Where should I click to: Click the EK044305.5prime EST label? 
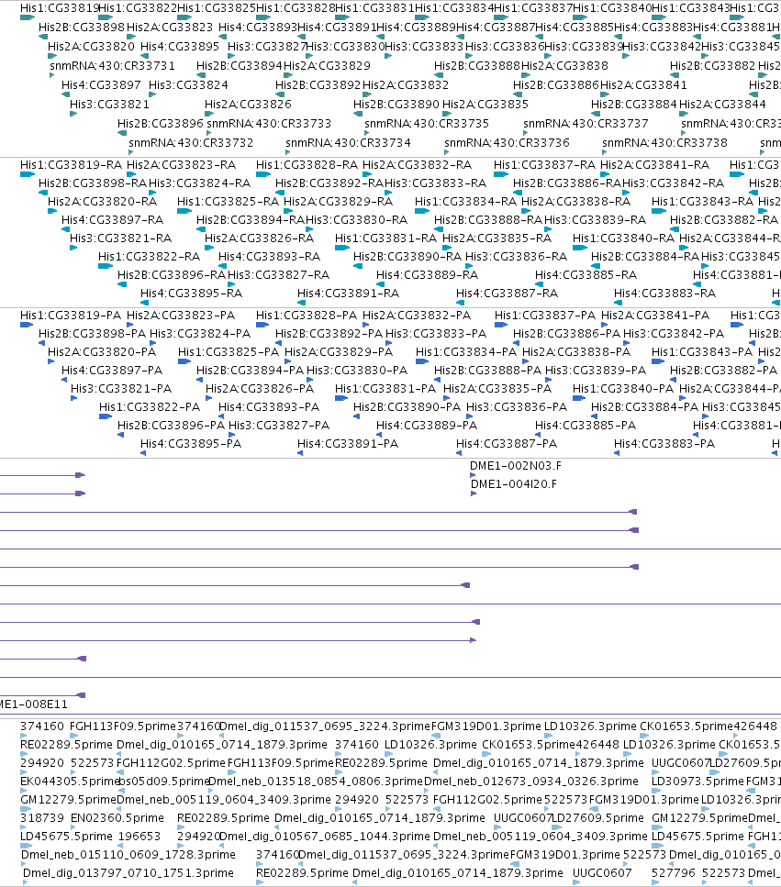click(69, 782)
